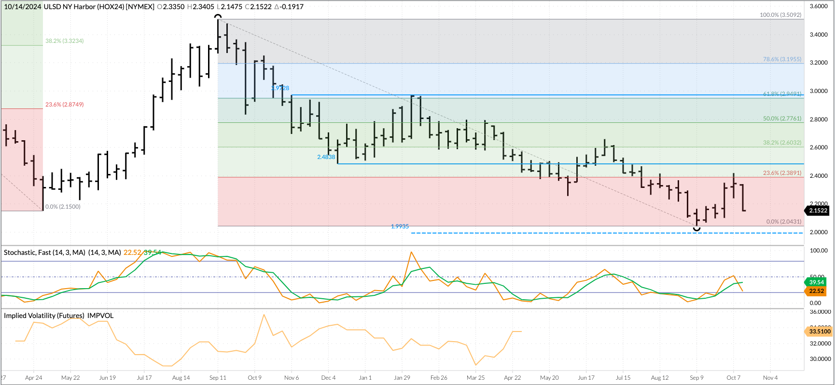This screenshot has height=385, width=835.
Task: Click the red 23.6% (2.3891) level label
Action: pyautogui.click(x=782, y=173)
